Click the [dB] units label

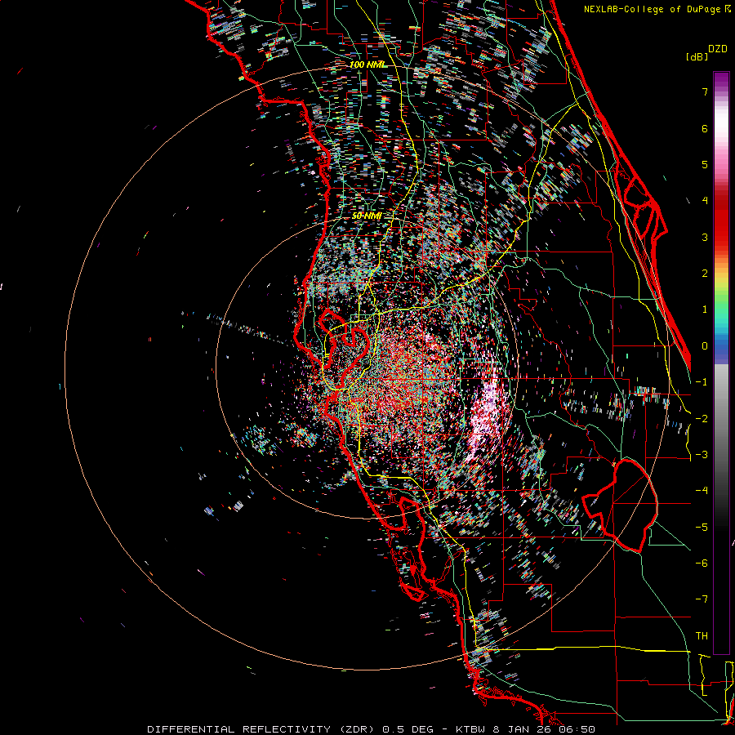tap(697, 56)
